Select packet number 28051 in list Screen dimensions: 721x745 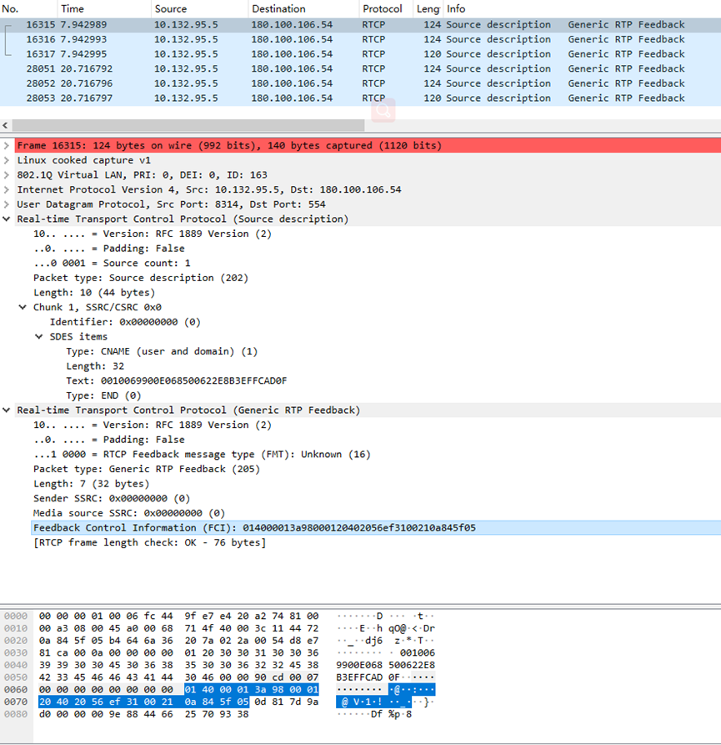[x=360, y=69]
